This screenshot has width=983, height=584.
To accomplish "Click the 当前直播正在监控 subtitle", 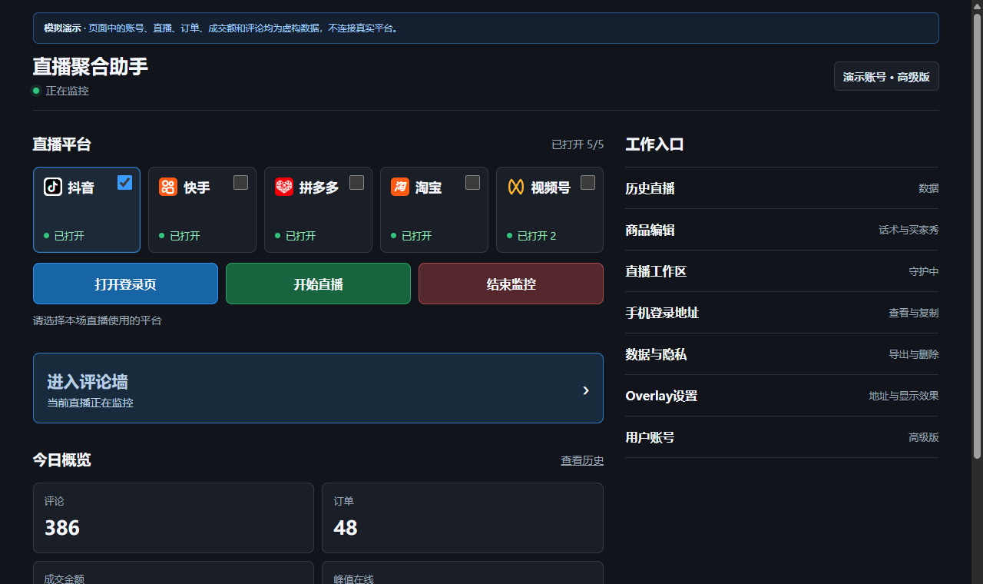I will 91,403.
